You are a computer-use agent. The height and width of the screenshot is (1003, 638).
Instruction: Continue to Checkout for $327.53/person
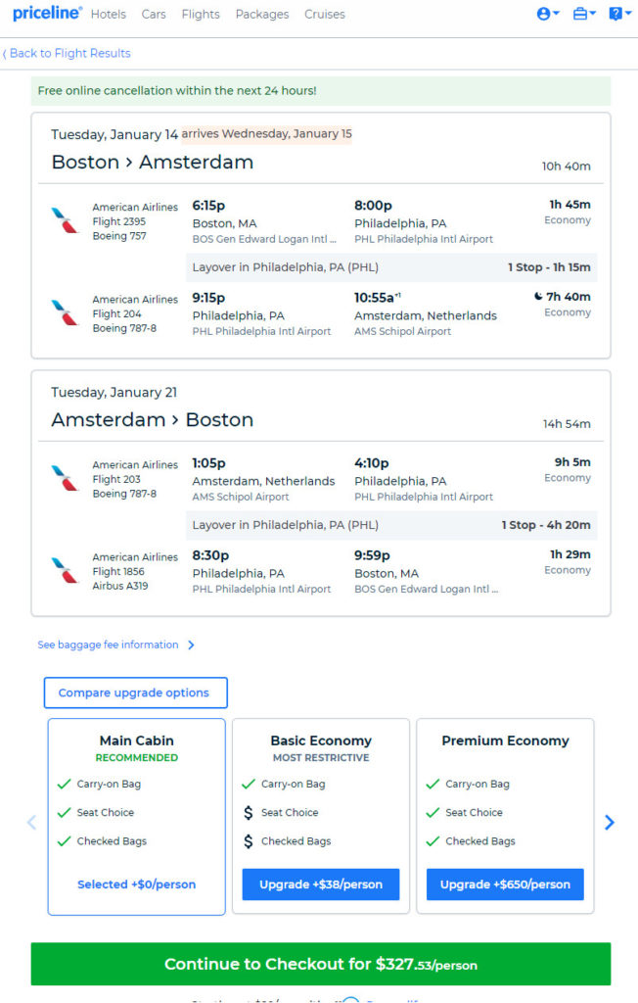pos(321,964)
